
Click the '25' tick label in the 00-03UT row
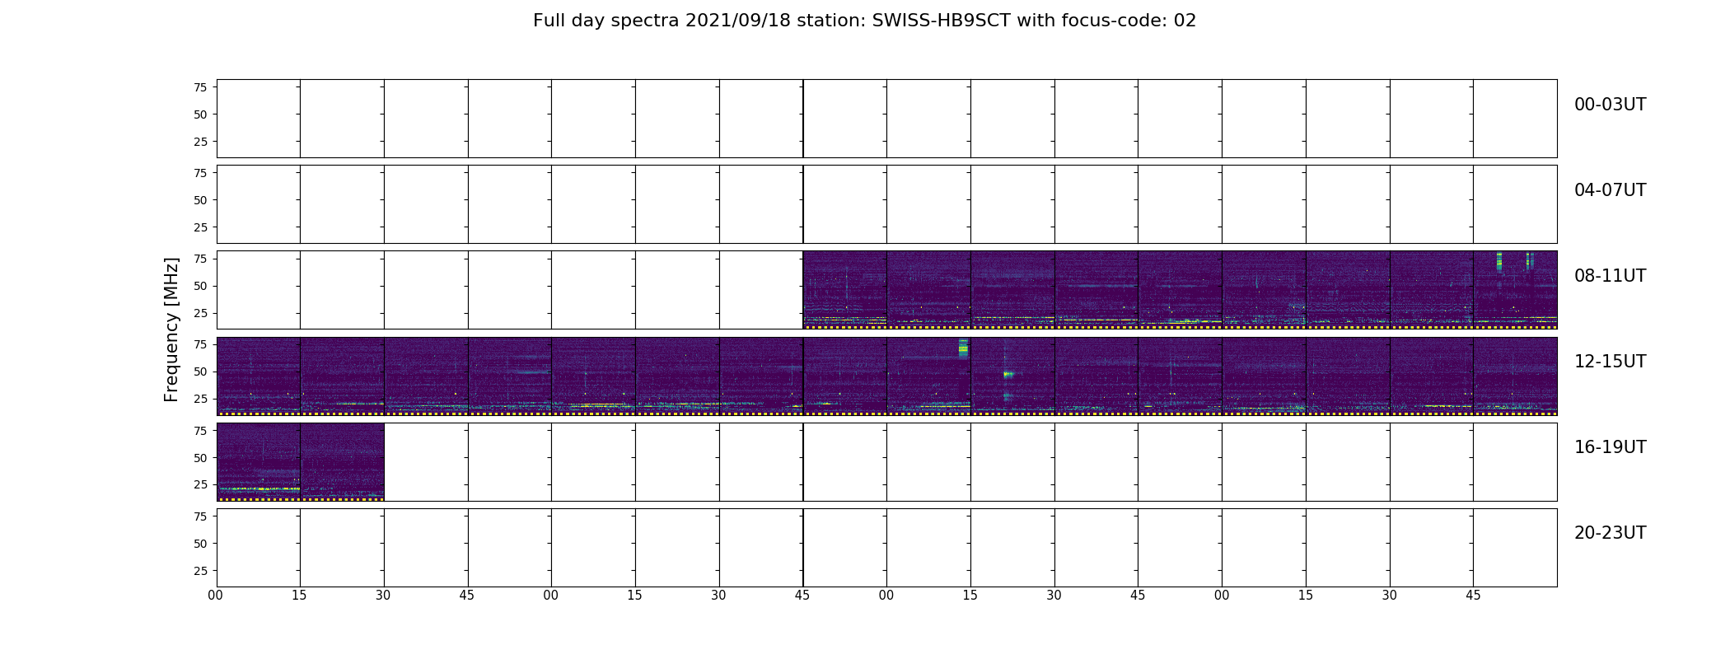[x=200, y=142]
